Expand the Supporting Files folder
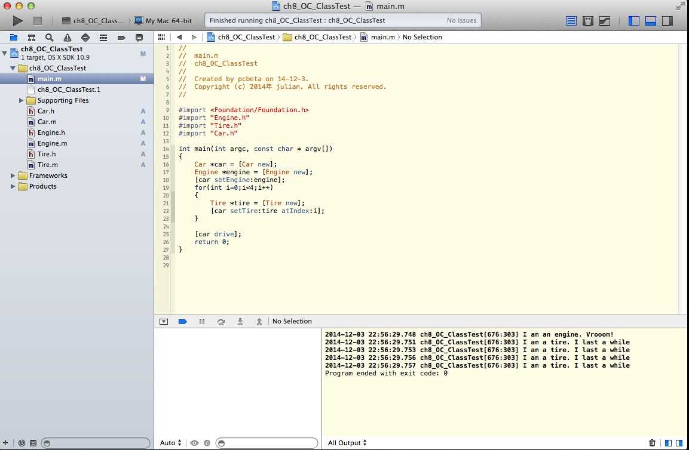689x450 pixels. (x=21, y=100)
